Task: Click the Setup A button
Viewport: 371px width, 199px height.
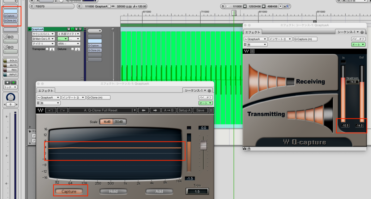Action: pyautogui.click(x=185, y=110)
